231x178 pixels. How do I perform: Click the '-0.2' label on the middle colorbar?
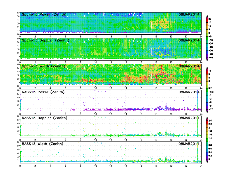[211, 92]
